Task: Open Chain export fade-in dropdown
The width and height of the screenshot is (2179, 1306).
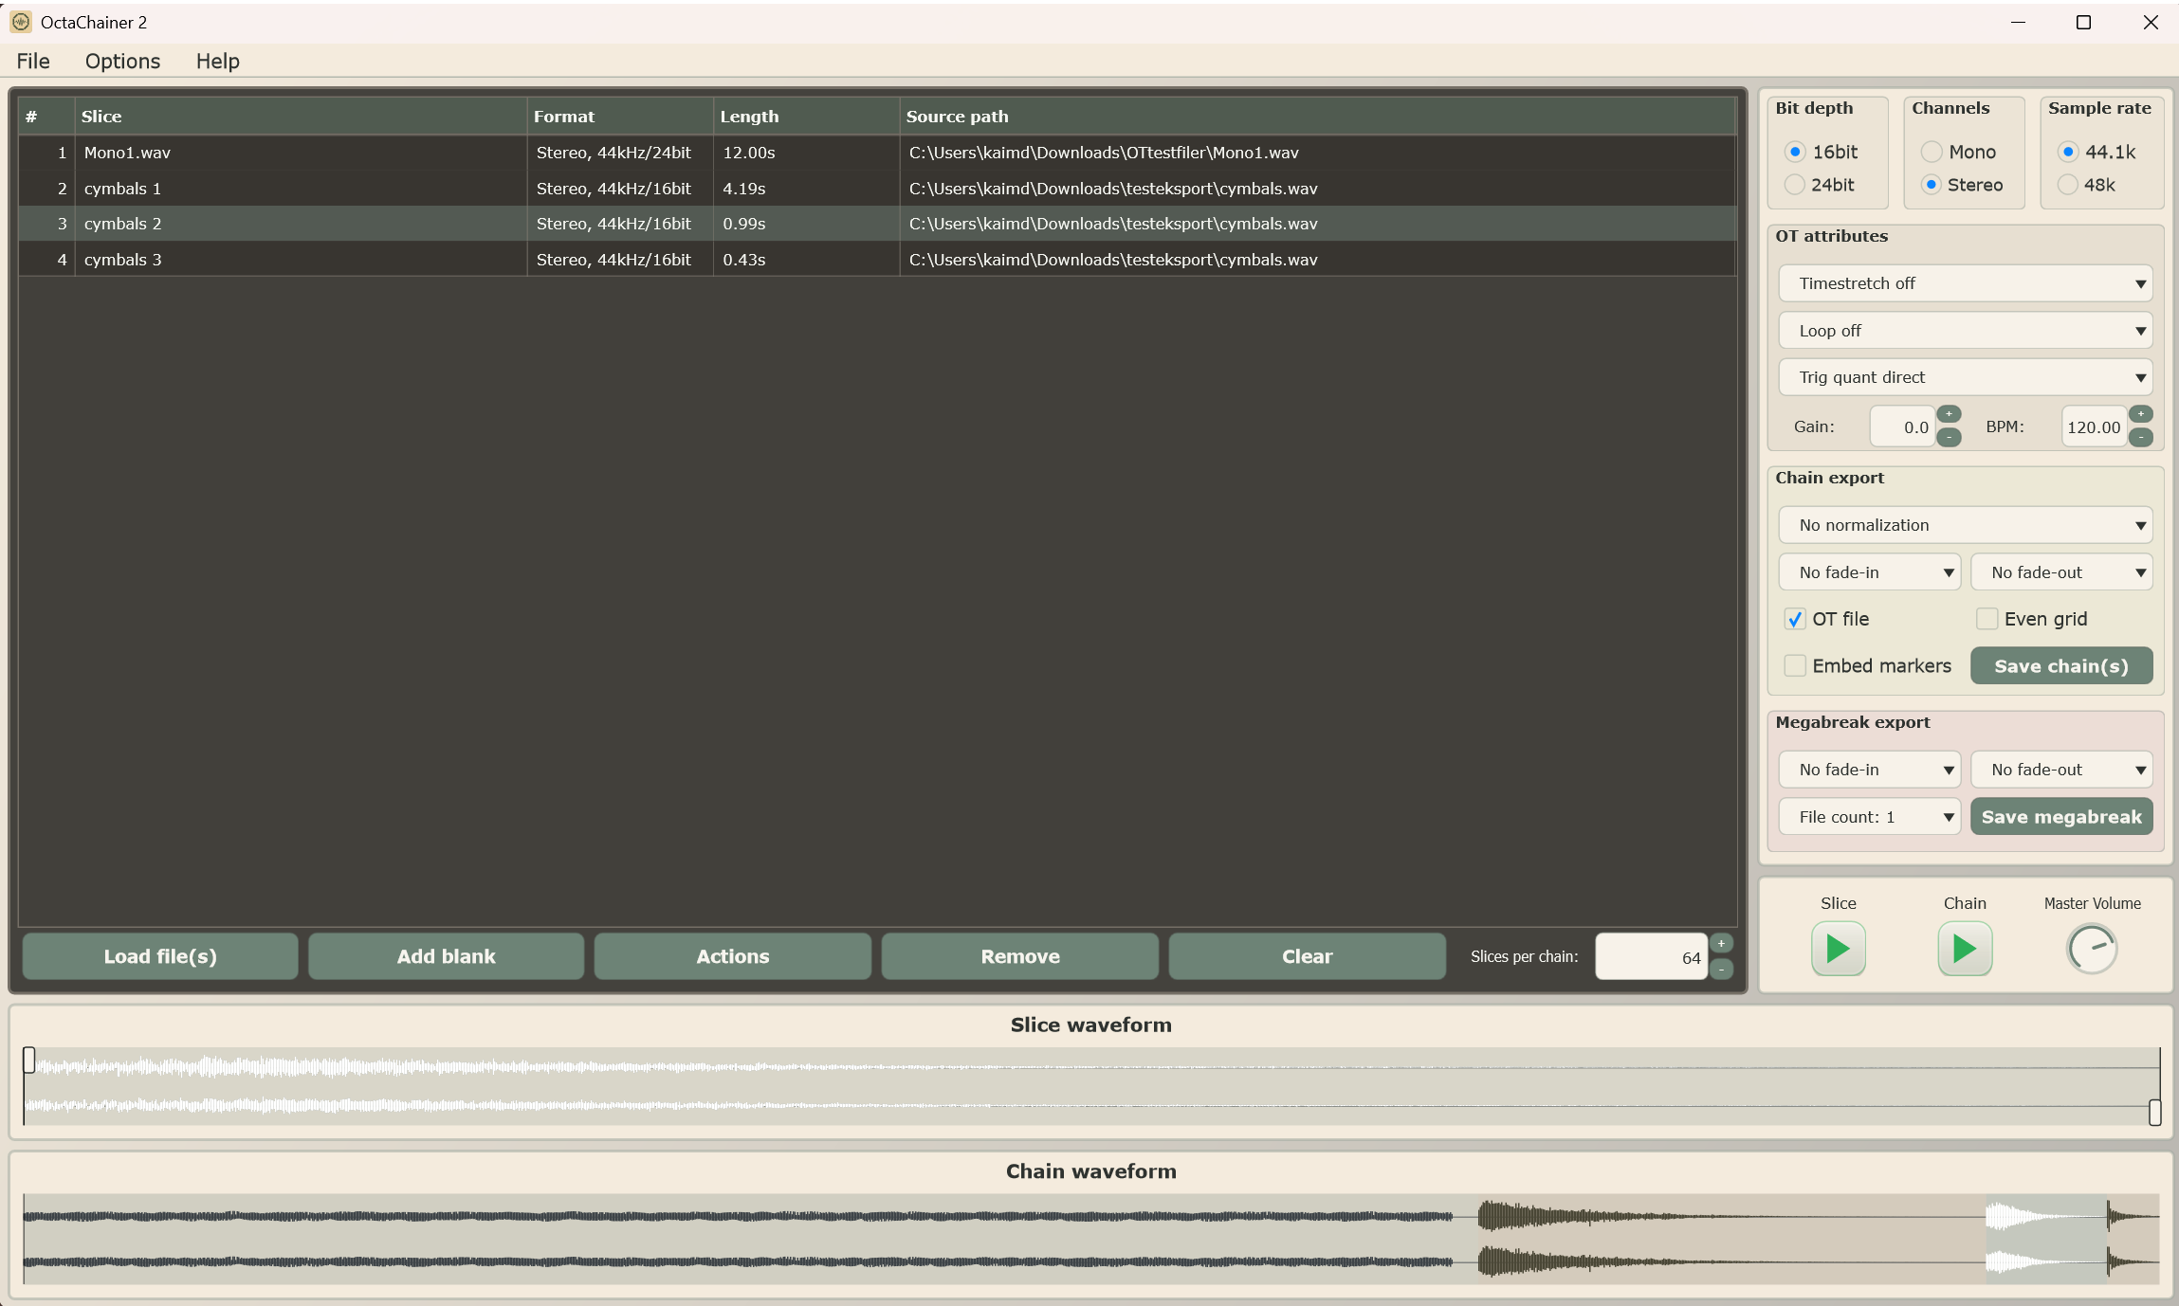Action: click(x=1869, y=572)
